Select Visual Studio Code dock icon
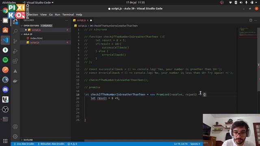Screen dimensions: 260x146 click(x=5, y=40)
